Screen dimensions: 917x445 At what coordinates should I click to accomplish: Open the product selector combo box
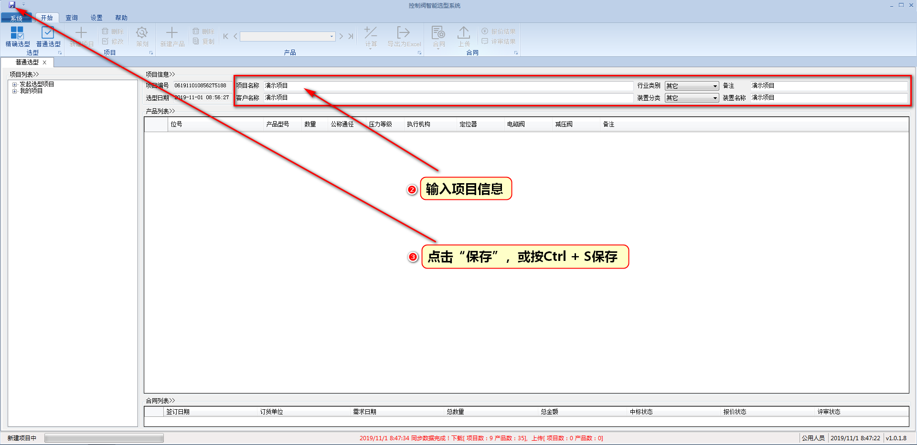click(331, 37)
